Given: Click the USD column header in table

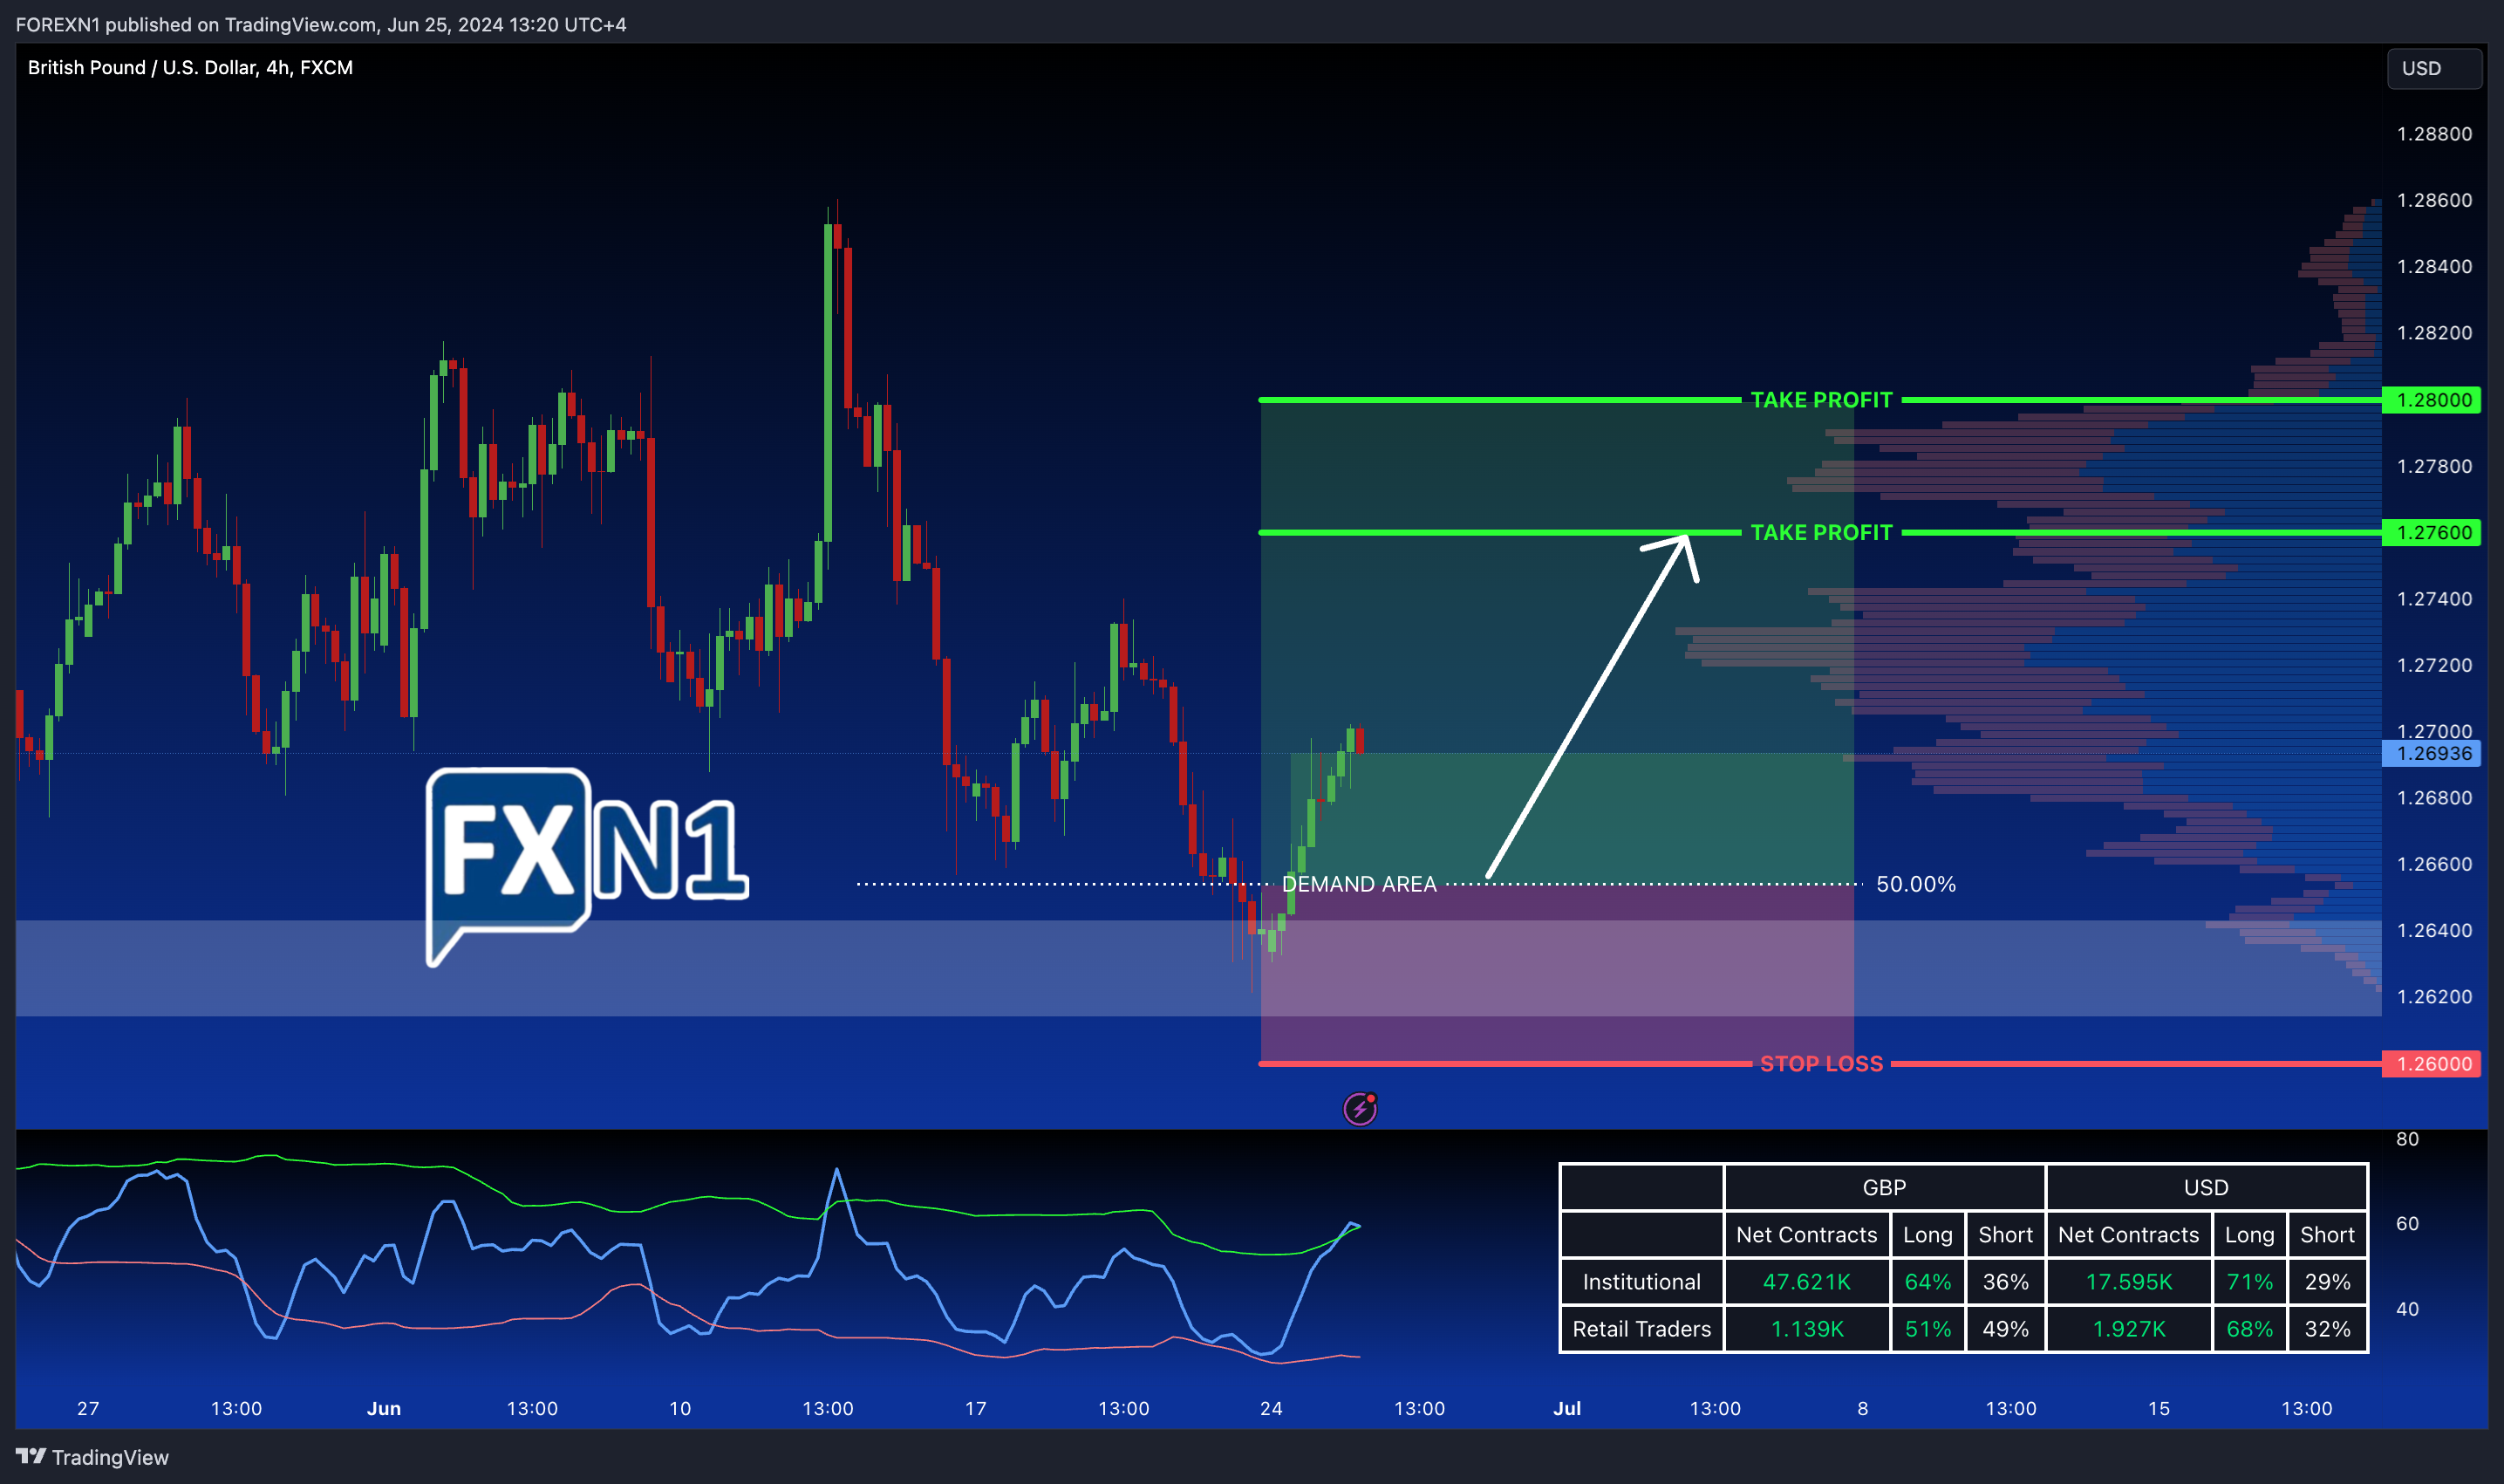Looking at the screenshot, I should coord(2206,1187).
